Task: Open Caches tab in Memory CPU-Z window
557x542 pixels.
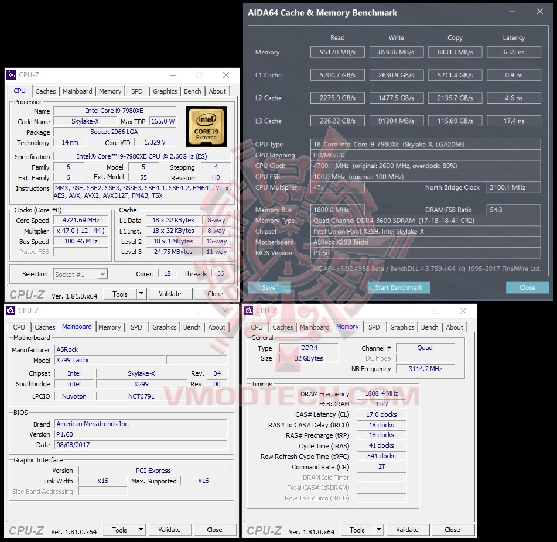Action: tap(283, 327)
